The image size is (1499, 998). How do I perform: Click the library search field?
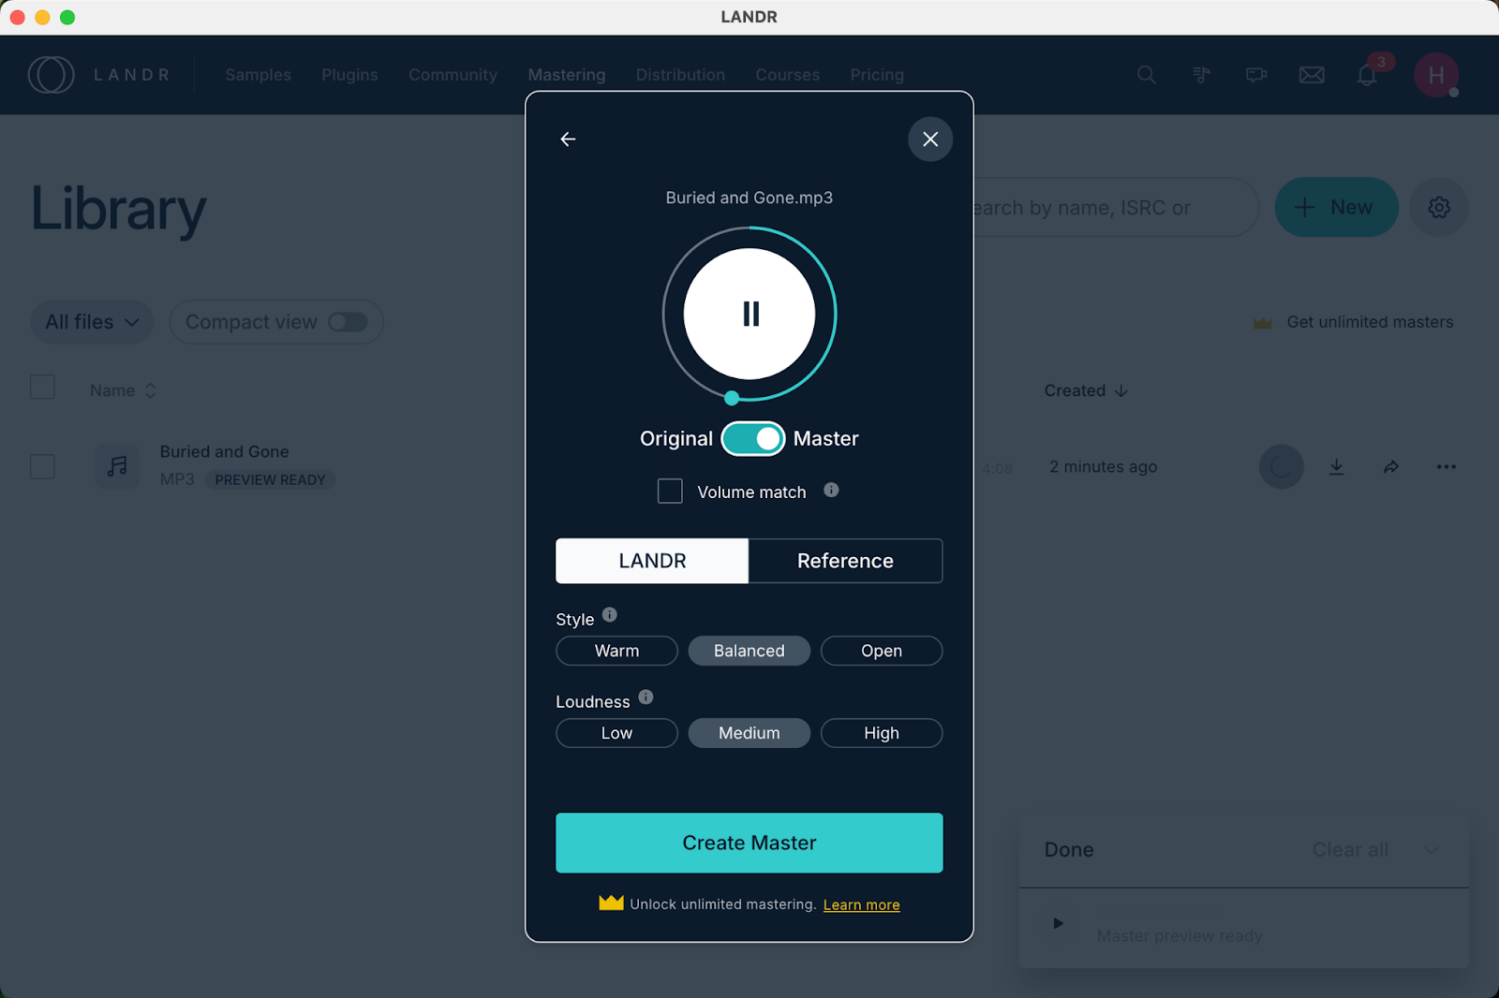(1115, 208)
